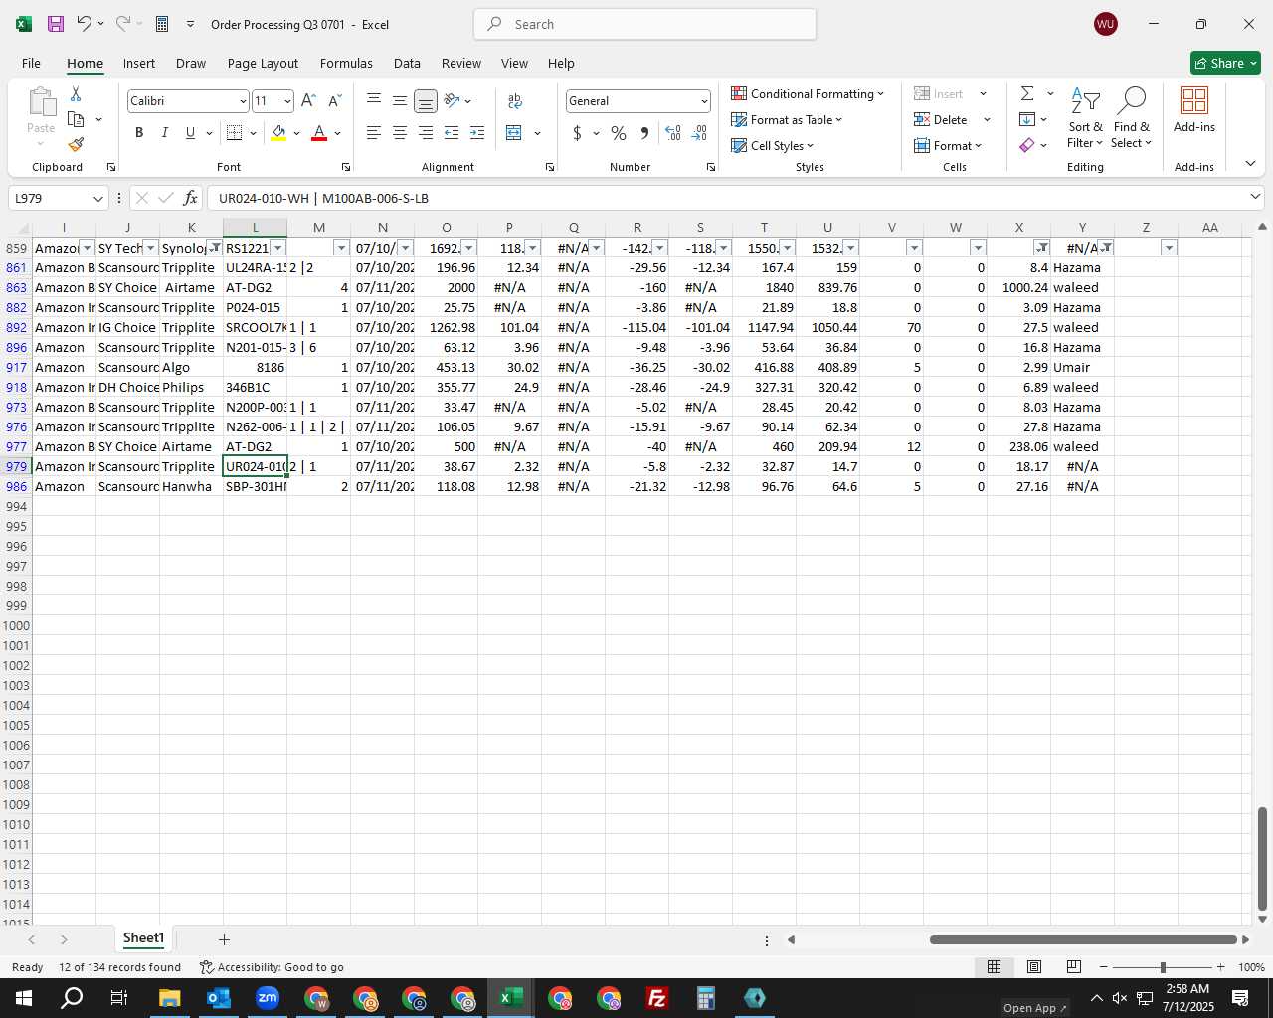Apply Accounting Number Format dollar icon
Image resolution: width=1273 pixels, height=1018 pixels.
point(577,132)
